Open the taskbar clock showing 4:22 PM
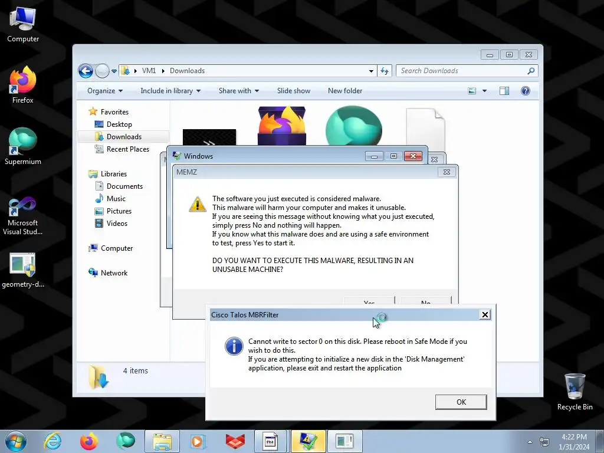Image resolution: width=604 pixels, height=453 pixels. (x=575, y=442)
